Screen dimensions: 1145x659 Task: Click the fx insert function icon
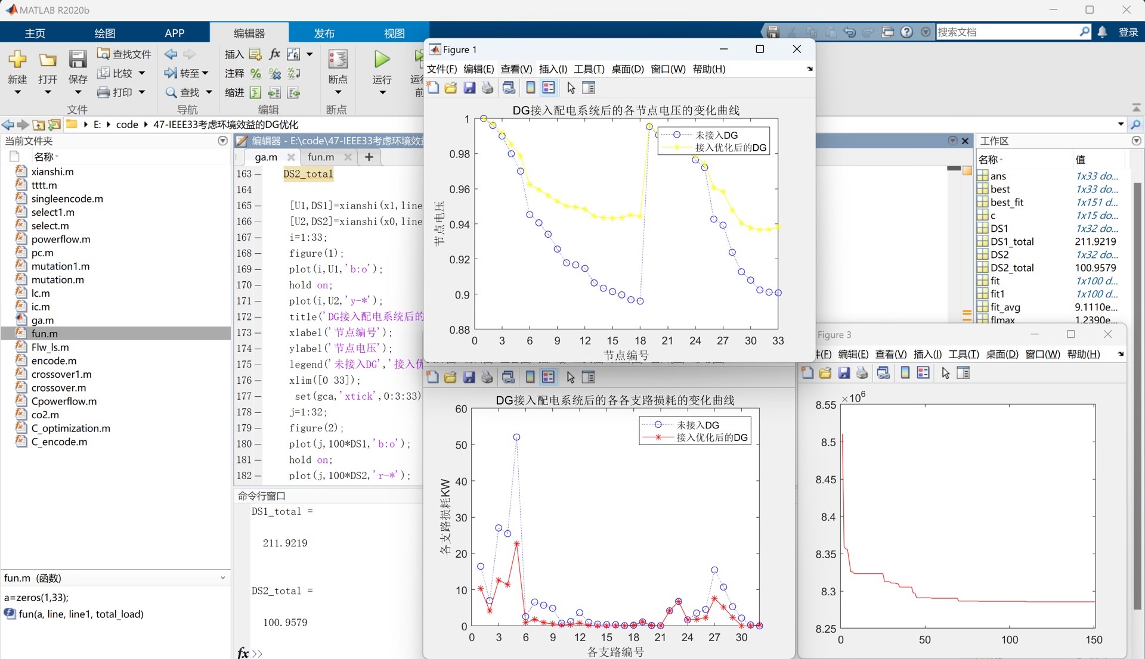(x=274, y=54)
